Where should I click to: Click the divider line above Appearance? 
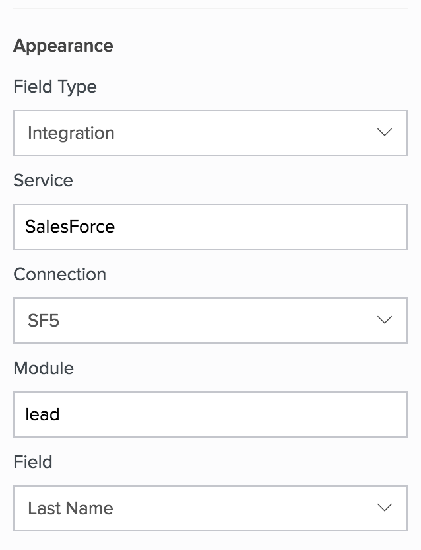tap(210, 9)
